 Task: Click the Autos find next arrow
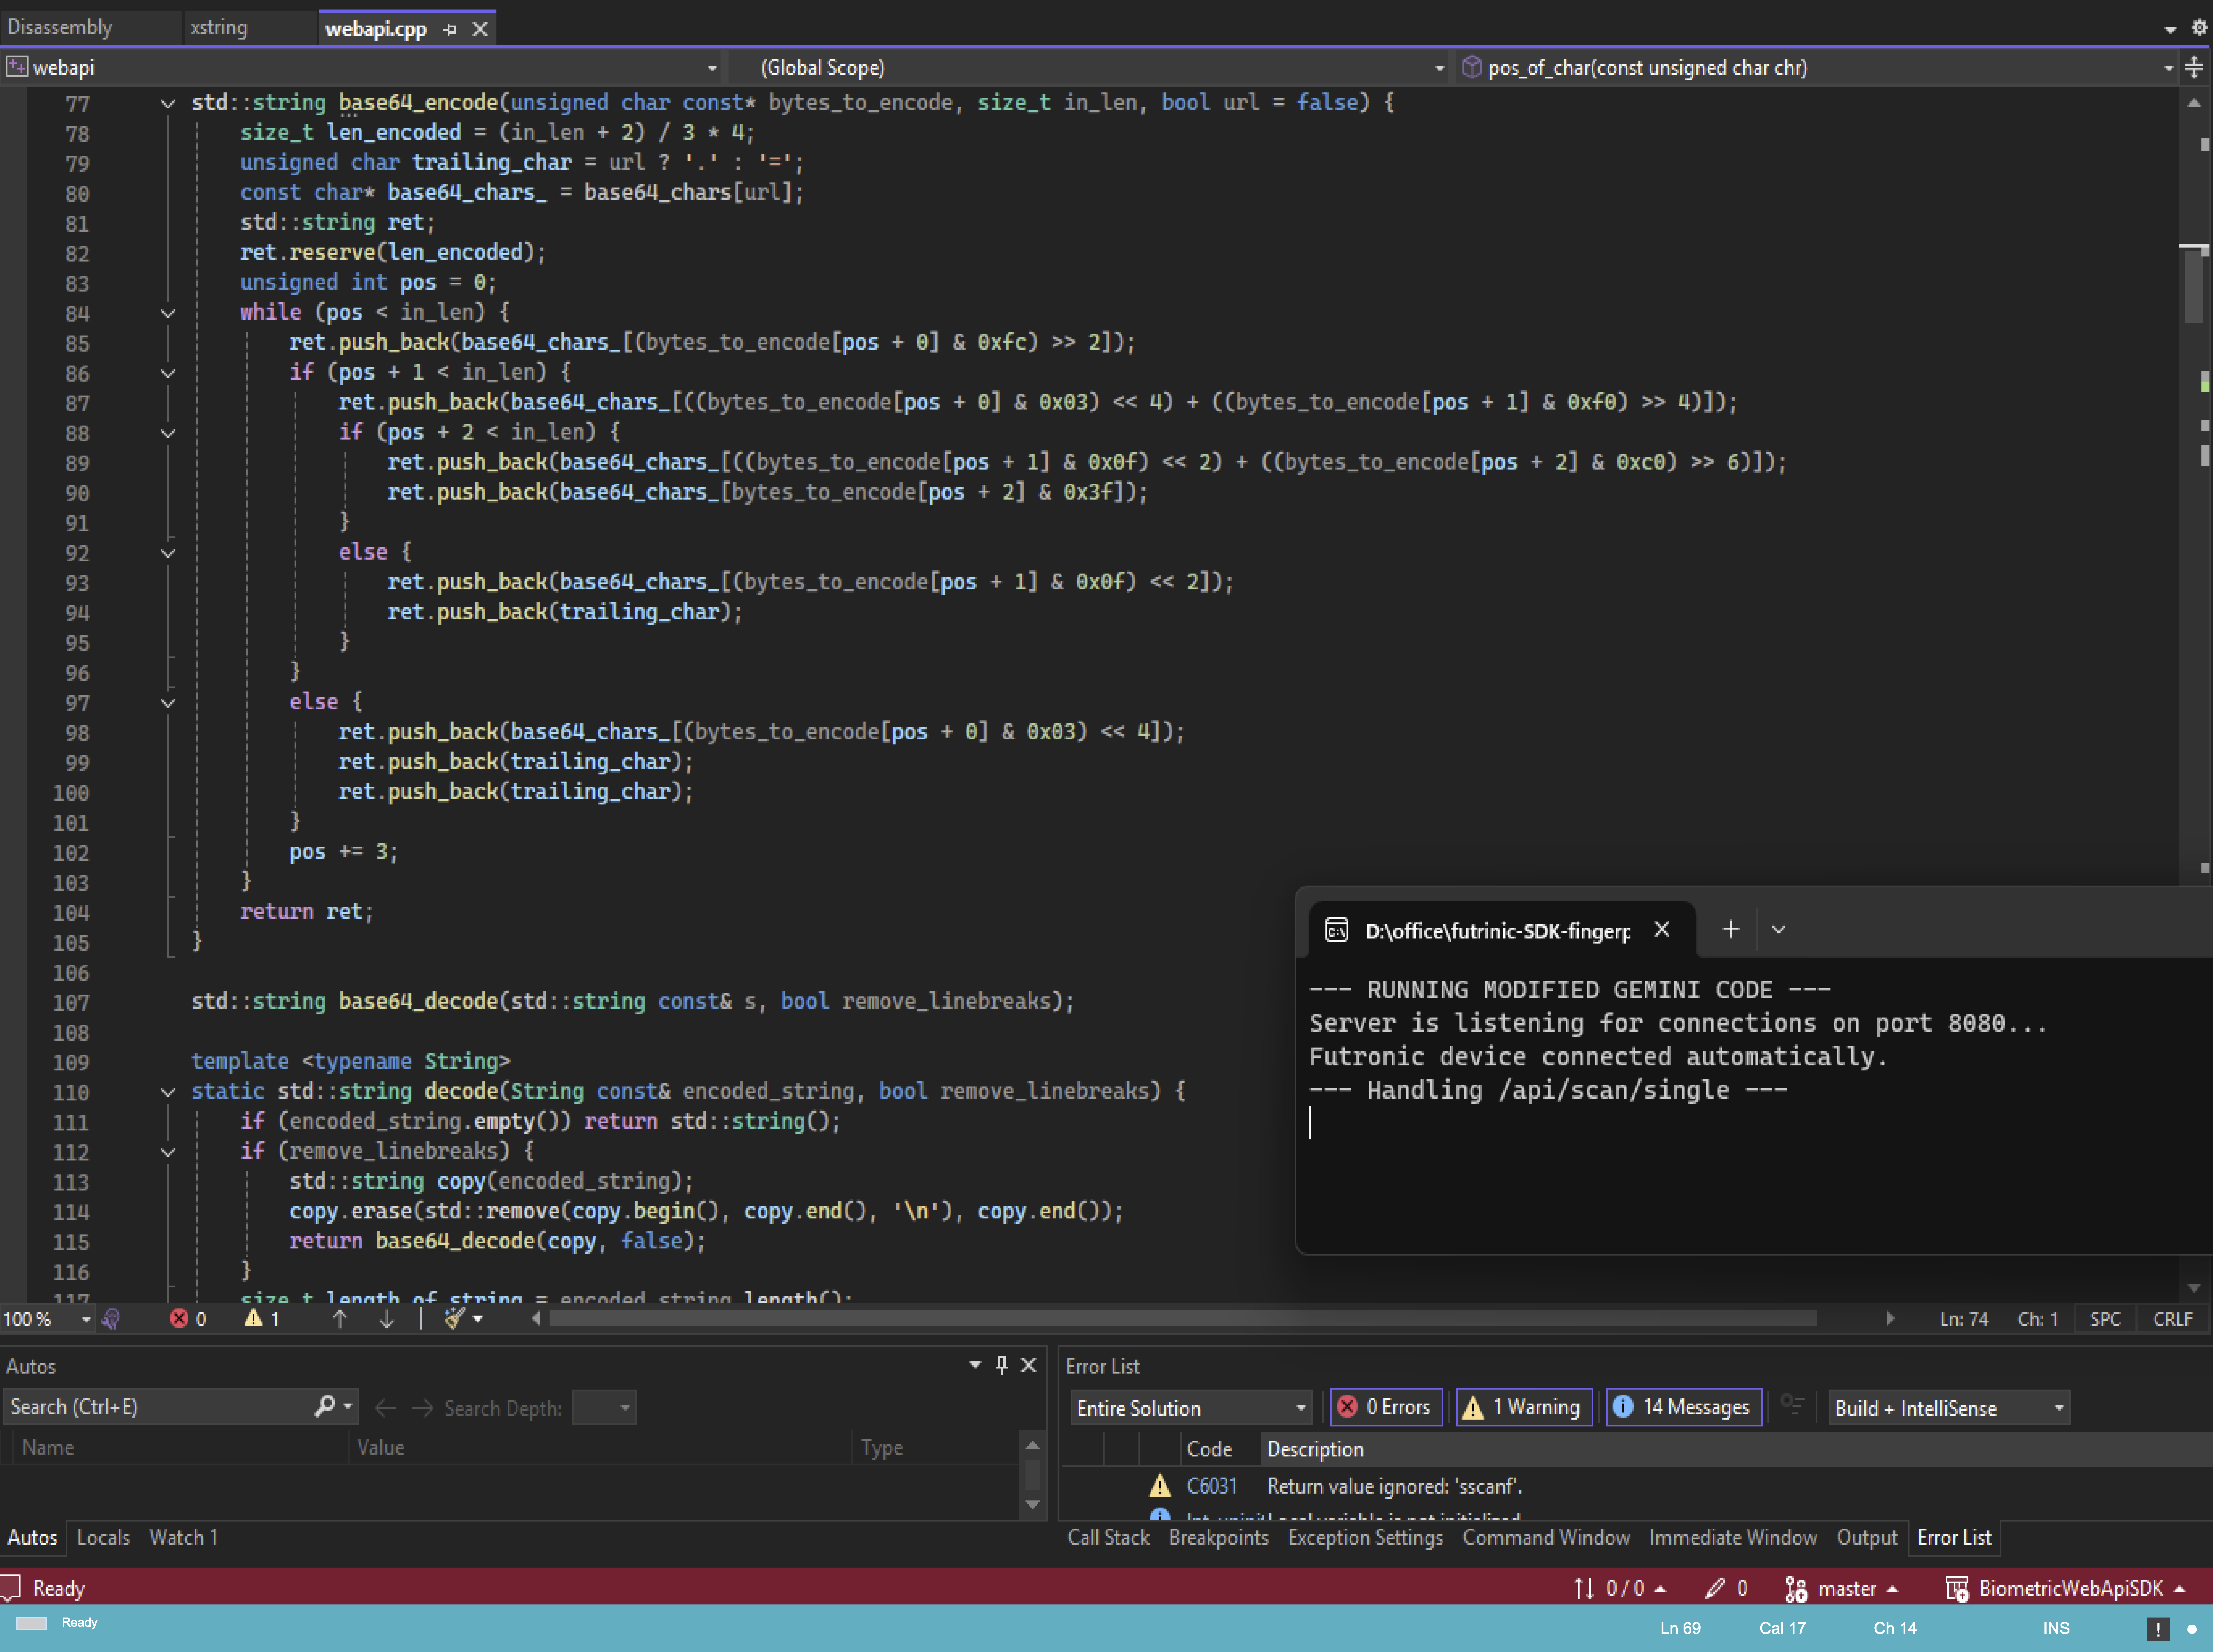point(423,1408)
